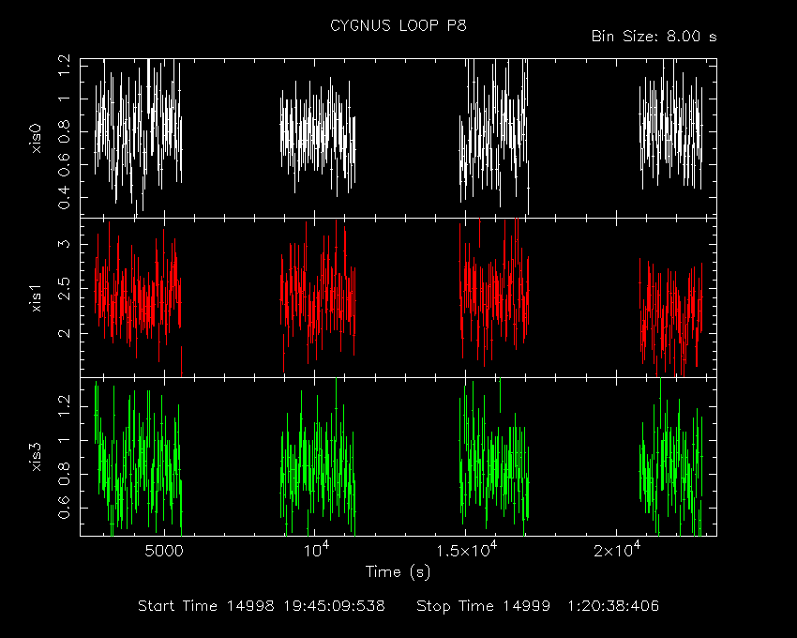The width and height of the screenshot is (797, 638).
Task: Click the 2 tick label of xis1 panel
Action: point(64,333)
